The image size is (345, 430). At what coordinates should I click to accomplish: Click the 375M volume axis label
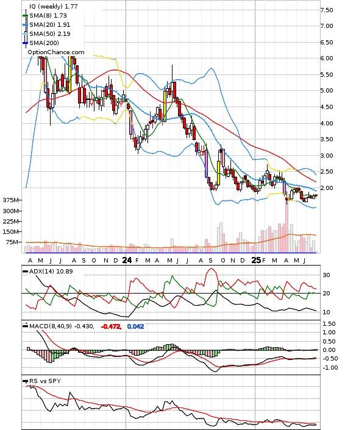point(10,200)
